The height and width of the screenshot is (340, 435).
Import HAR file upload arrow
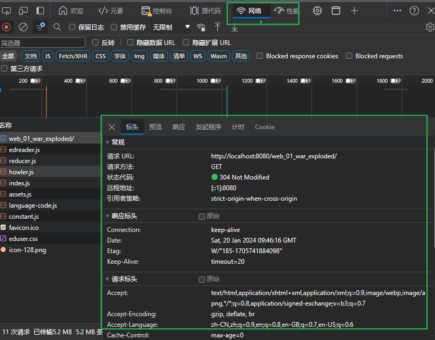click(217, 27)
